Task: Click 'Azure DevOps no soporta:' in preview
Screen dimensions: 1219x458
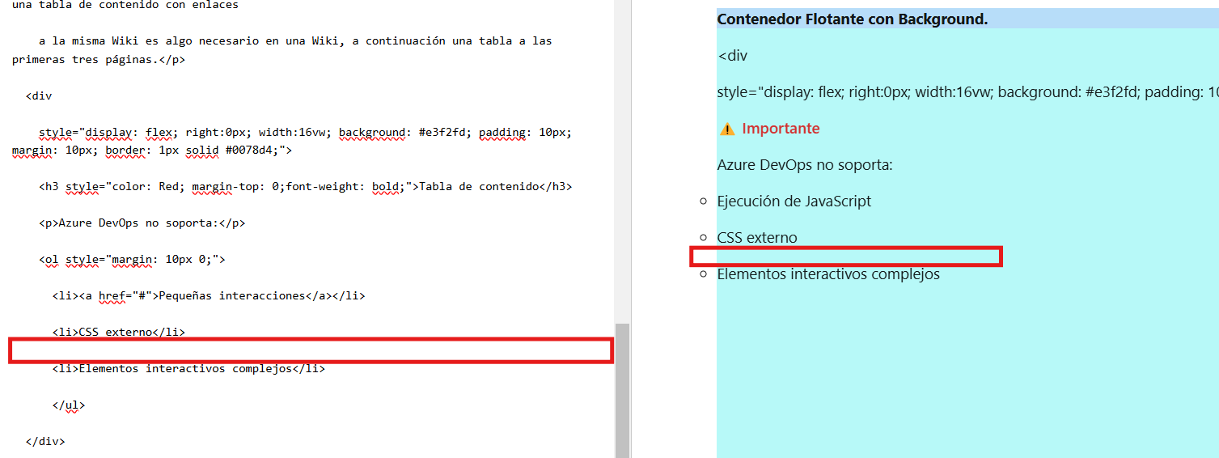Action: pyautogui.click(x=805, y=165)
